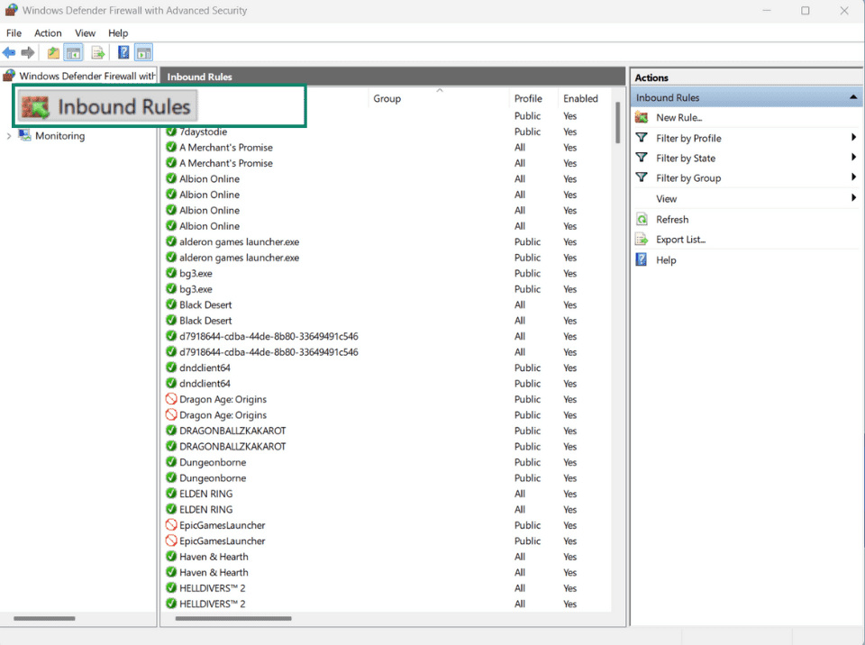Sort rules by the Group column header

click(x=387, y=98)
